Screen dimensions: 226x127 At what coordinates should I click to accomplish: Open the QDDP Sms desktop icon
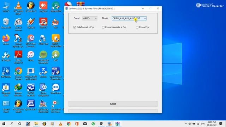pyautogui.click(x=43, y=40)
